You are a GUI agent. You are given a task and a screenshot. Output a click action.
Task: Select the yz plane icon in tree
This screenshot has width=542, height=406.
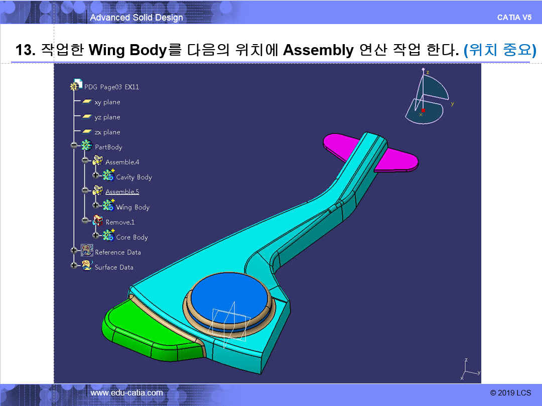coord(87,117)
